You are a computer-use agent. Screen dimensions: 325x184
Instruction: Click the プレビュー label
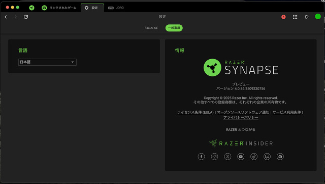241,84
